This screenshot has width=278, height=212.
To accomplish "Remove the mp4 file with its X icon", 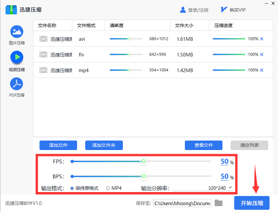I will click(262, 70).
